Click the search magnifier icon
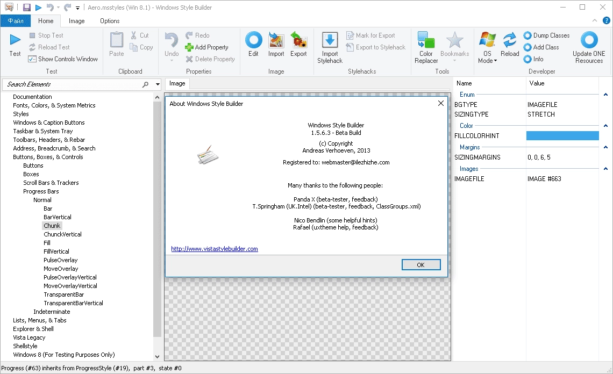This screenshot has height=374, width=613. (x=145, y=84)
